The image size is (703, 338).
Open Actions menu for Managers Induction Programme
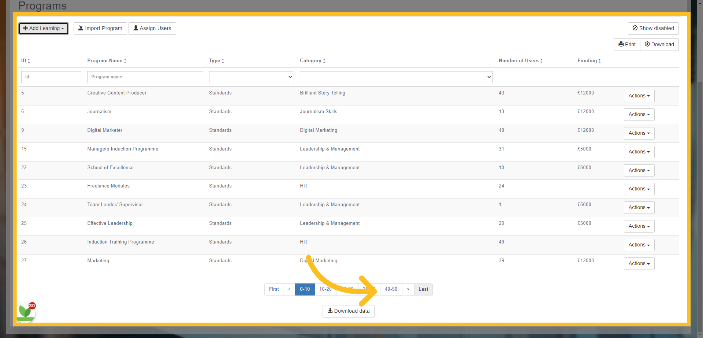click(x=639, y=152)
